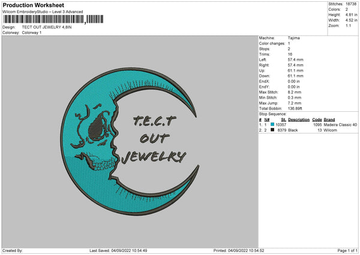This screenshot has width=360, height=255.
Task: Click the 'Code' column header
Action: coord(317,120)
